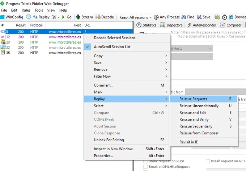Enable Break request on GET
Viewport: 246px width, 171px height.
pos(208,161)
